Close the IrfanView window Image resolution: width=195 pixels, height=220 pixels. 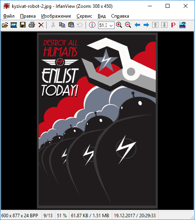(186, 6)
